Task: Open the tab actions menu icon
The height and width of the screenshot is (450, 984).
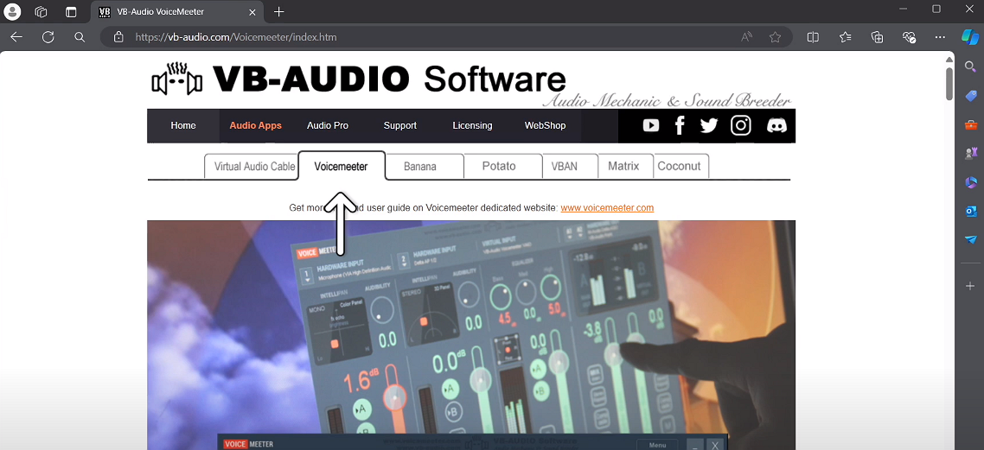Action: [71, 11]
